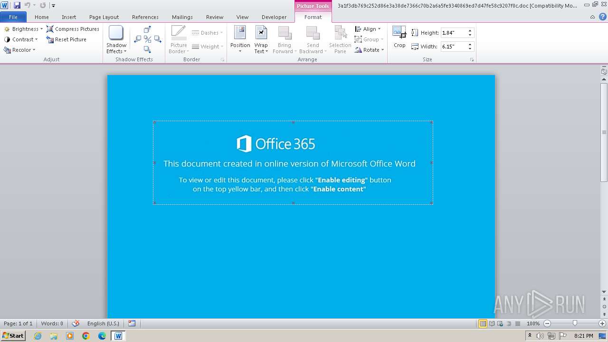Open the Mailings tab
Screen dimensions: 608x342
182,17
